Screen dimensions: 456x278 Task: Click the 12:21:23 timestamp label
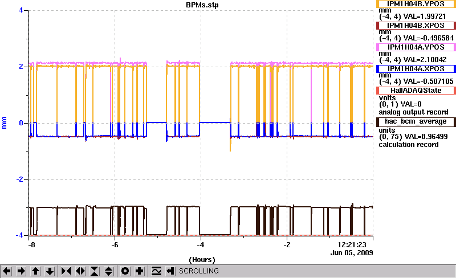click(x=352, y=245)
